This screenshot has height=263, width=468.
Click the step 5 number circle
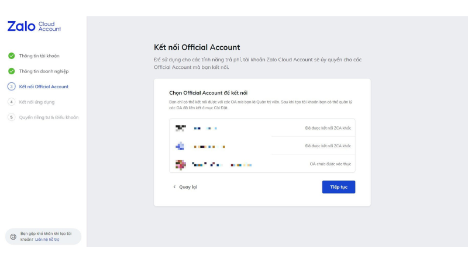coord(11,117)
